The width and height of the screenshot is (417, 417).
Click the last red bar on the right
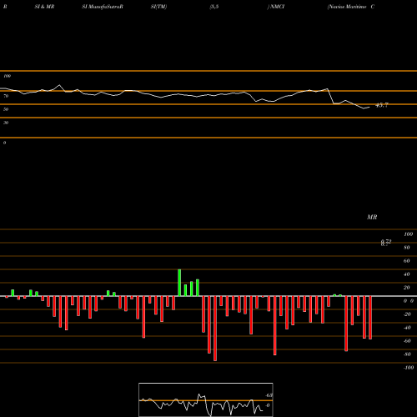370,318
